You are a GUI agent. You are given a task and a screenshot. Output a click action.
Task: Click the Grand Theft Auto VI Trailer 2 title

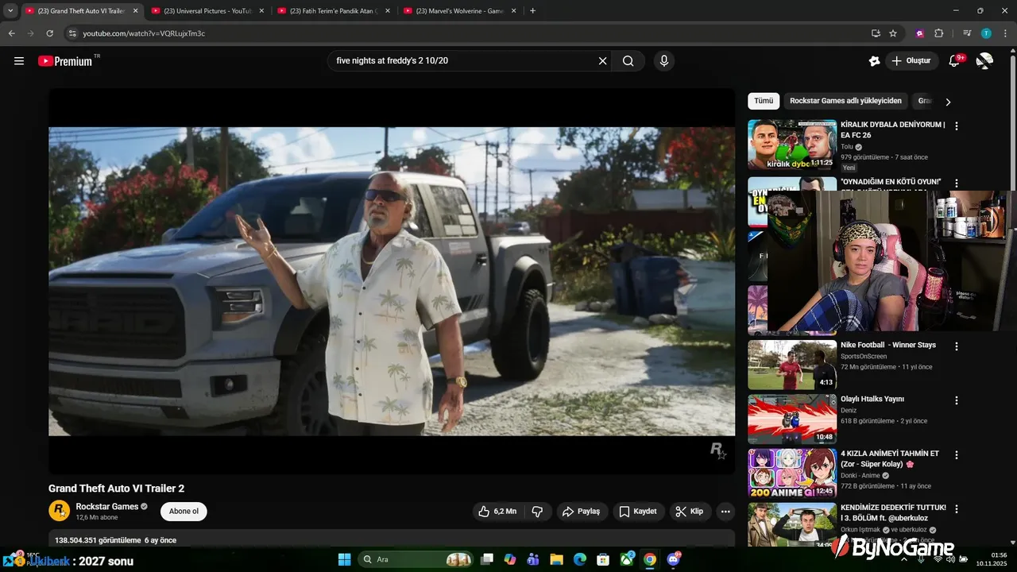[116, 489]
